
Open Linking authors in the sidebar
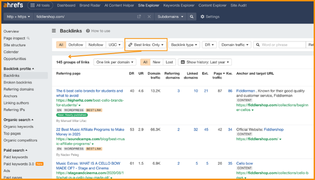coord(16,103)
